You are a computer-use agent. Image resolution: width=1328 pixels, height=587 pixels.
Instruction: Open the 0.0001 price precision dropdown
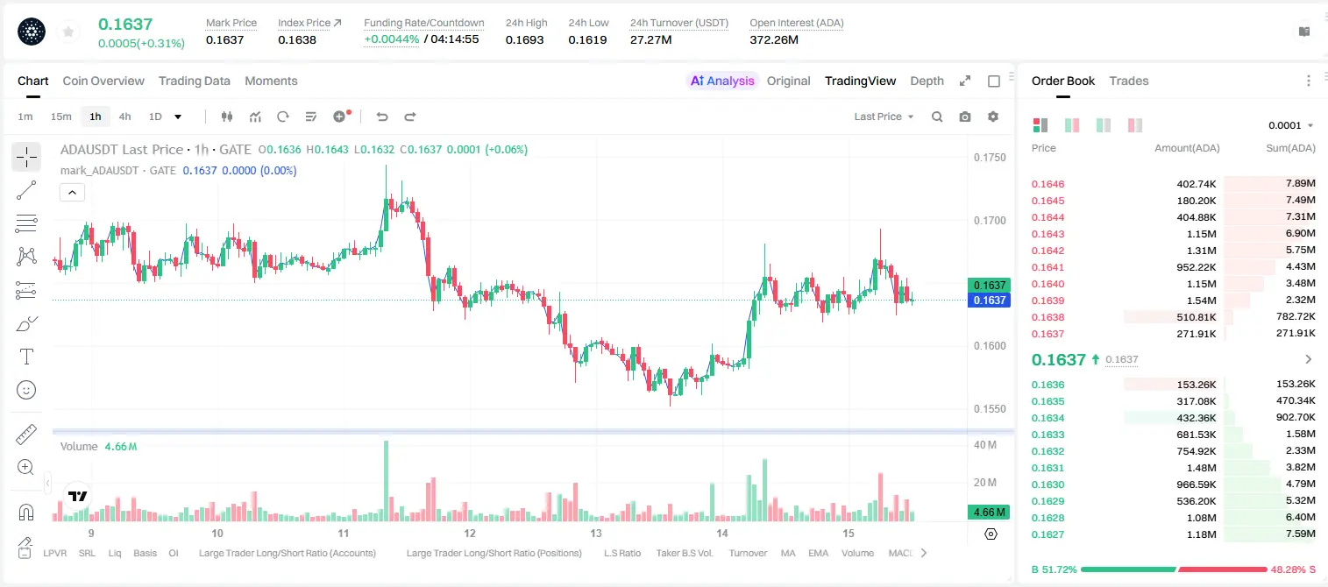click(1290, 125)
